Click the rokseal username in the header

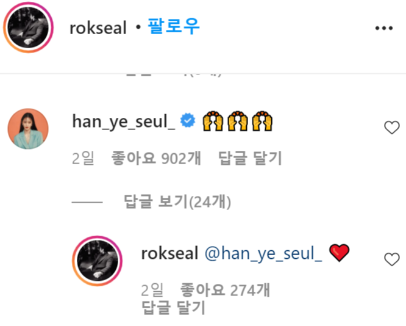pos(98,27)
